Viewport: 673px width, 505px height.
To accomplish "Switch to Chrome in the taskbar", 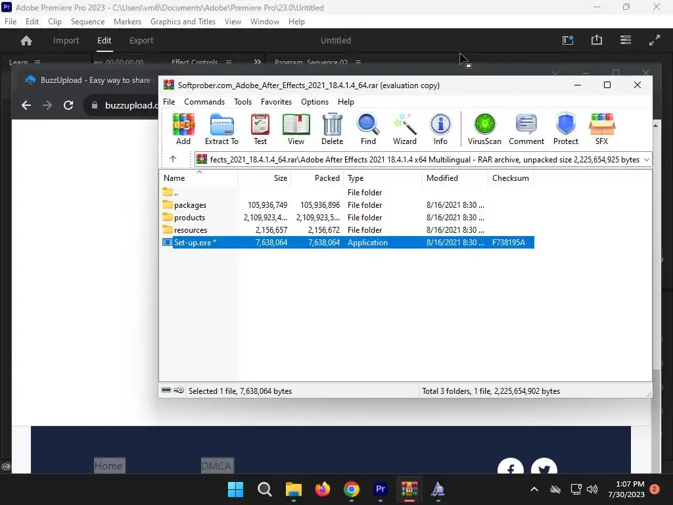I will 352,489.
